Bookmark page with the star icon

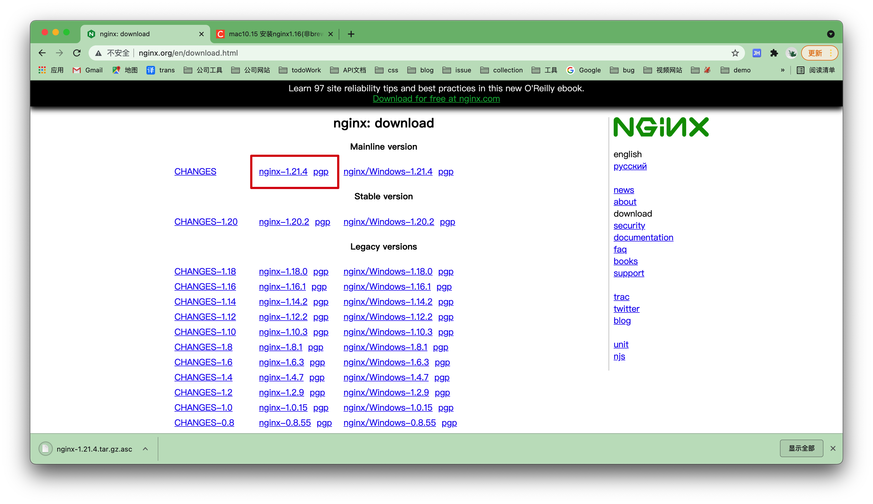coord(735,53)
